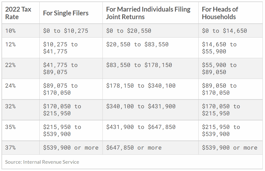Select the "$0 to $14,650" cell
Image resolution: width=265 pixels, height=171 pixels.
click(x=224, y=31)
